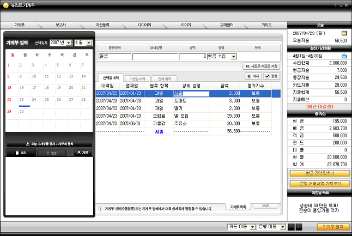Screen dimensions: 352x236
Task: Click the 보험료 category cell
Action: [x=159, y=116]
